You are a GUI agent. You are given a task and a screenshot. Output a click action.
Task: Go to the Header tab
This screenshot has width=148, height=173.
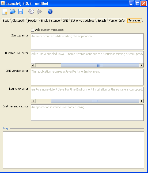point(33,21)
